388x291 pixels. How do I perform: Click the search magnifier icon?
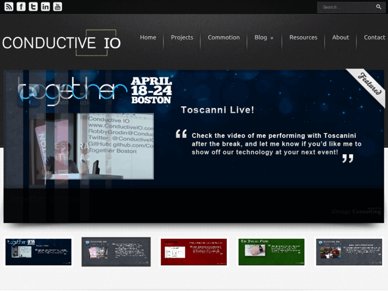[378, 7]
